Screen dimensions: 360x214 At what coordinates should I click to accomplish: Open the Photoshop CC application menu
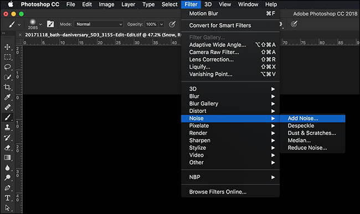[x=40, y=4]
